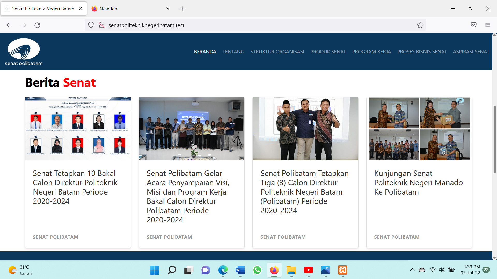The image size is (497, 279).
Task: Switch to Firefox in the taskbar
Action: pos(274,270)
